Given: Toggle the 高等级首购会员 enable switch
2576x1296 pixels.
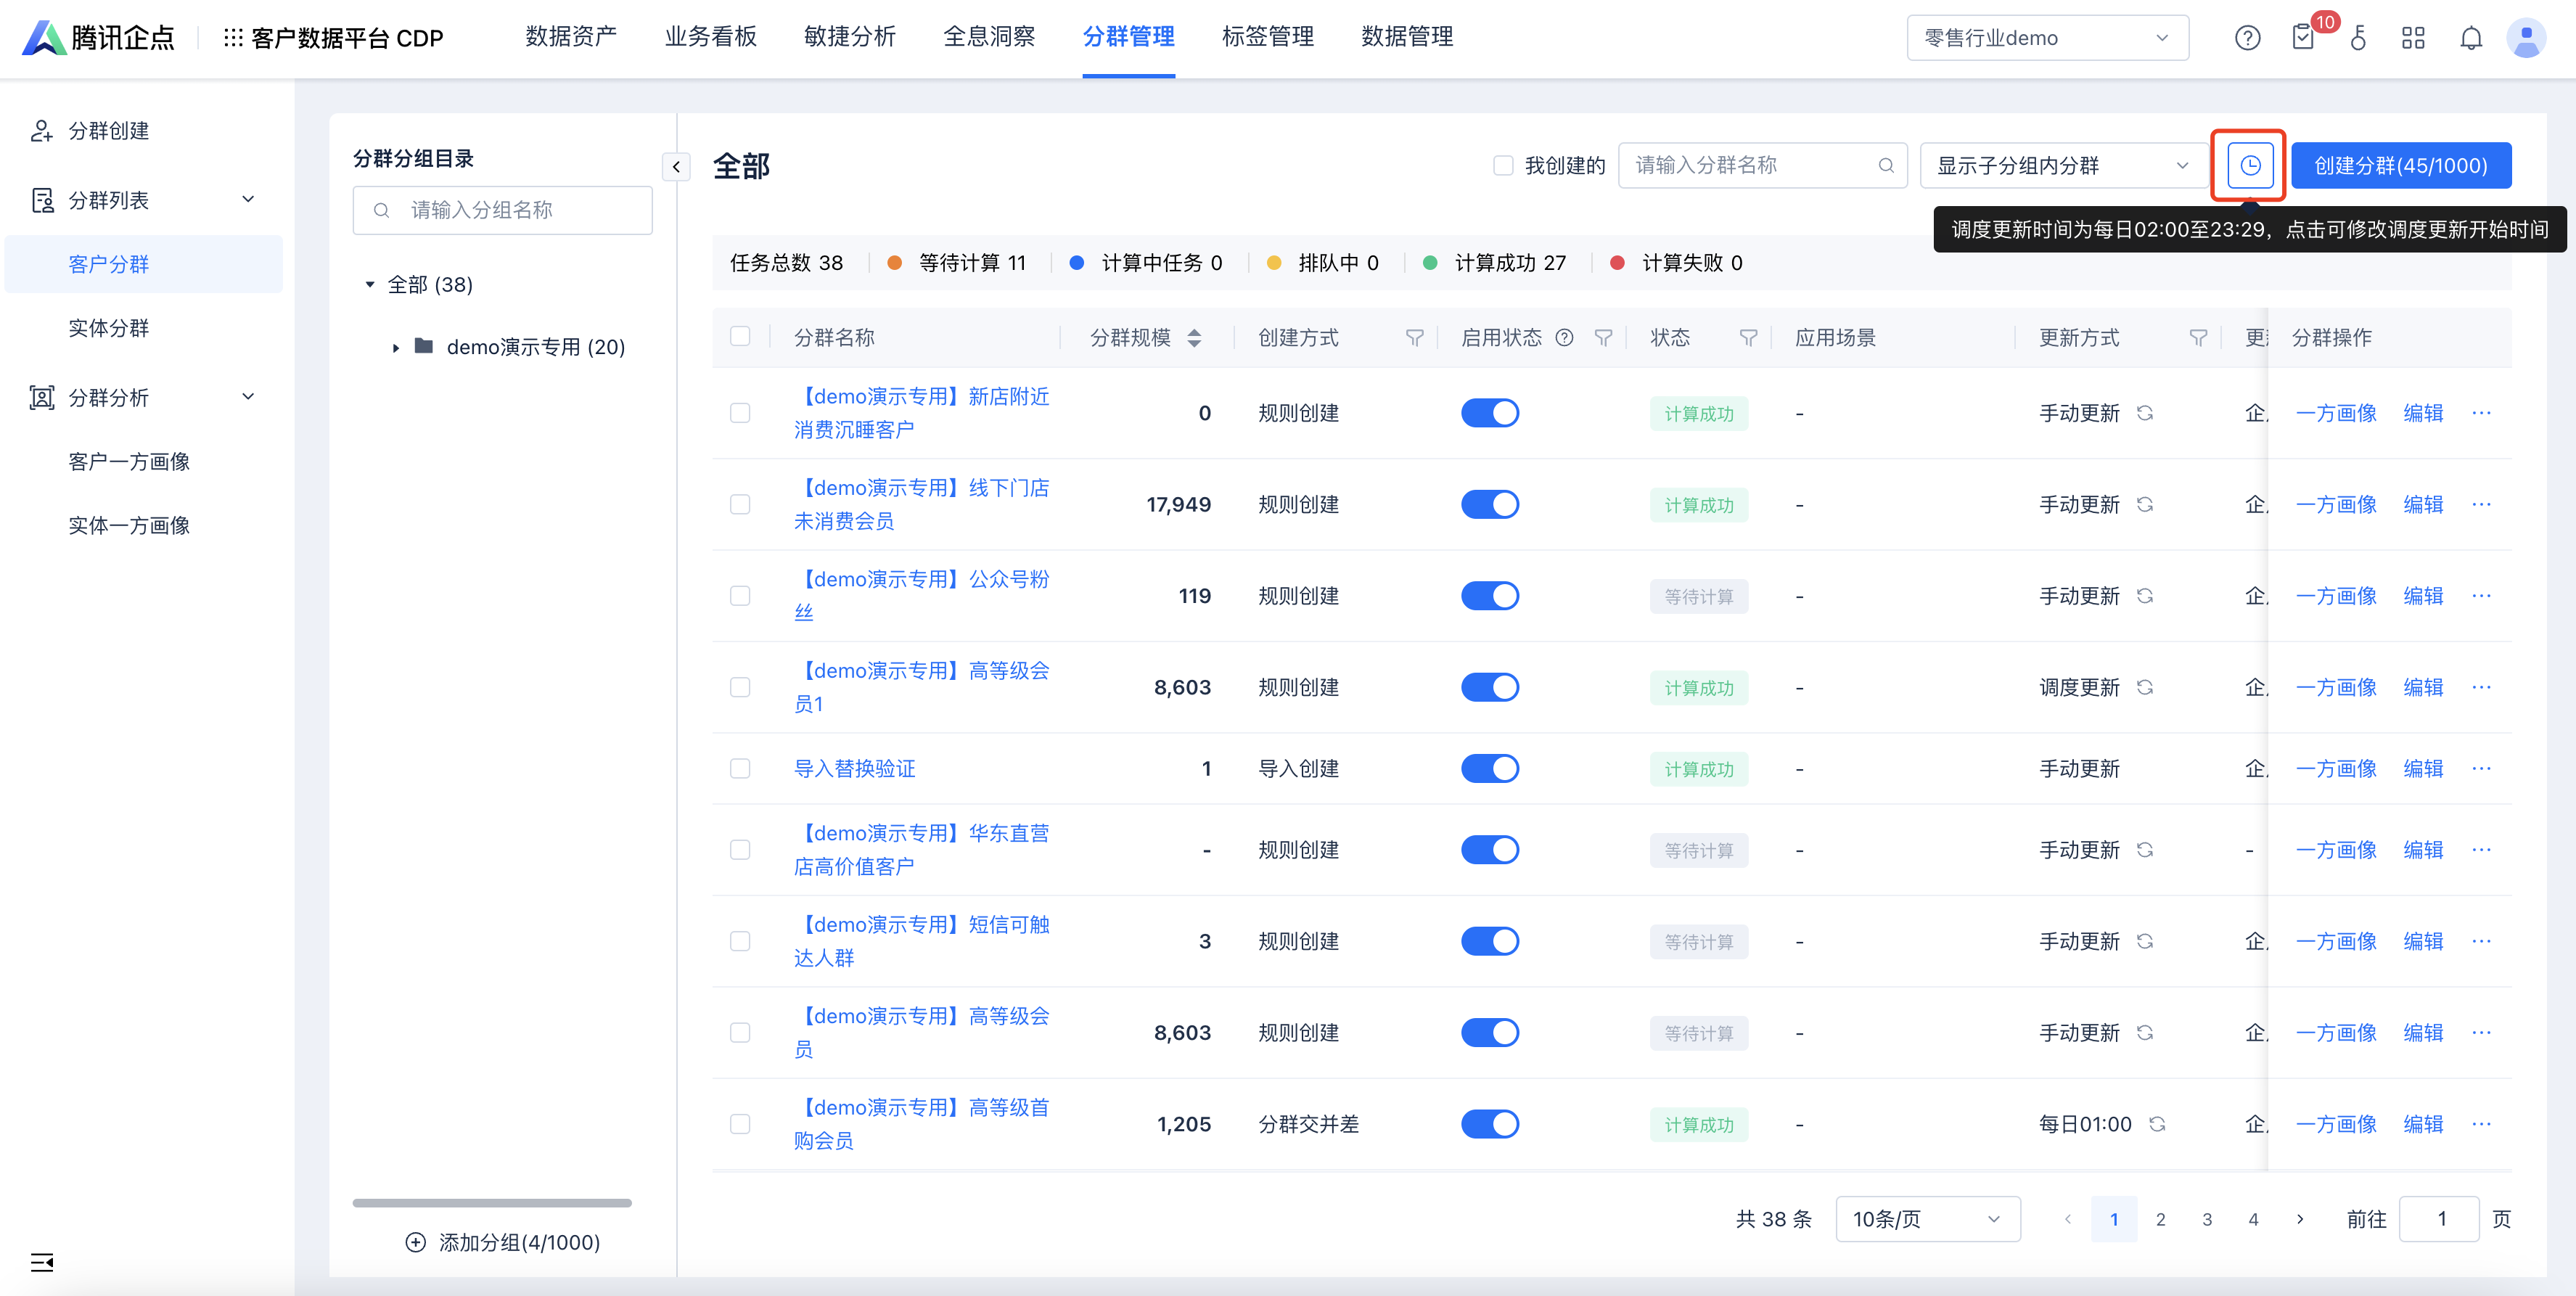Looking at the screenshot, I should 1490,1124.
